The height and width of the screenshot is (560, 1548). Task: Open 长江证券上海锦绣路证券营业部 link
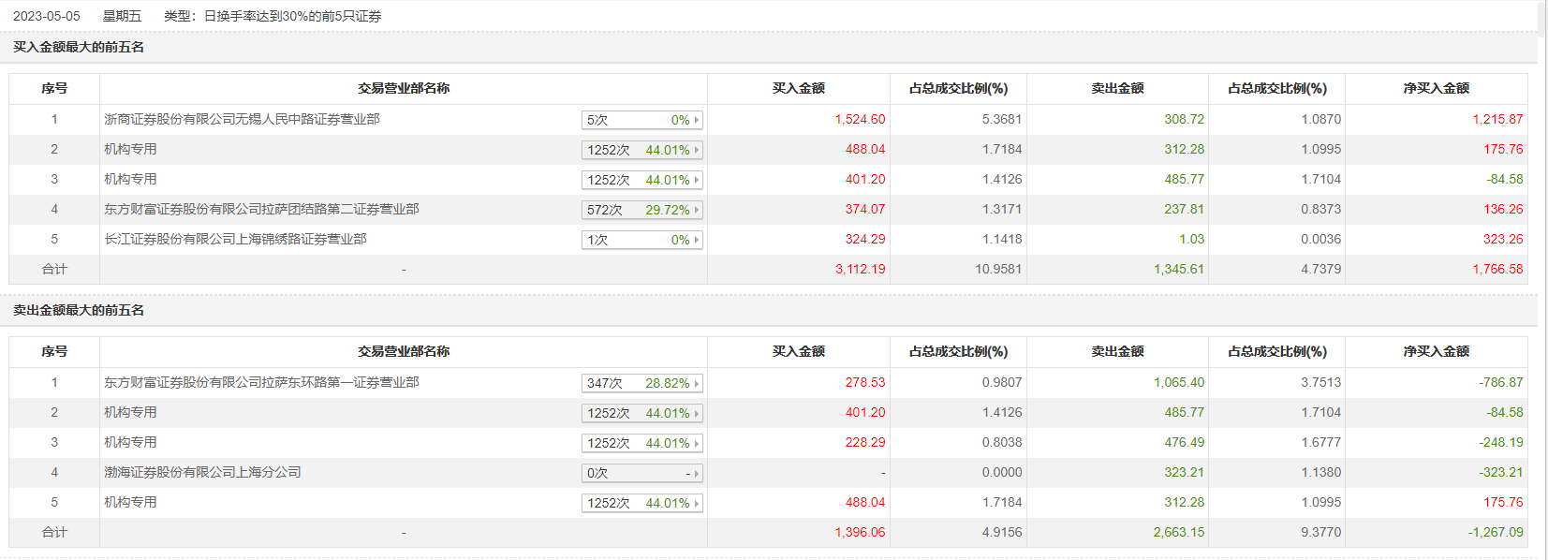235,239
